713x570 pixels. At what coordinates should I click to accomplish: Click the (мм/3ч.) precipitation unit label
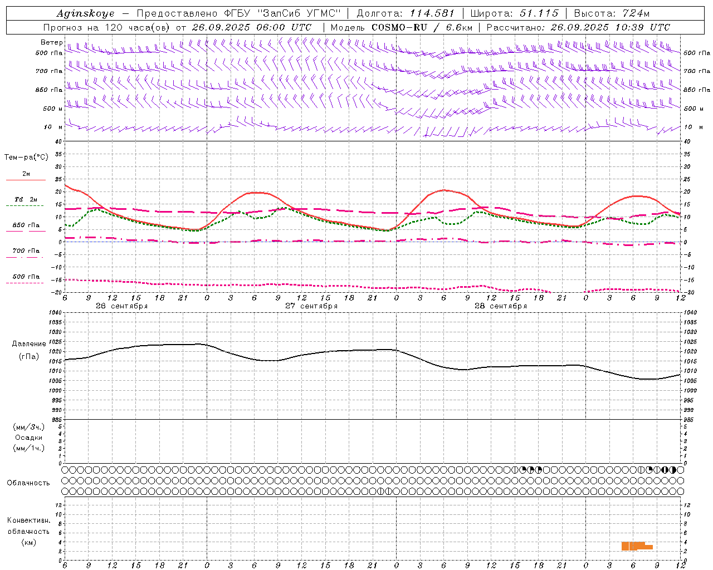(x=29, y=427)
